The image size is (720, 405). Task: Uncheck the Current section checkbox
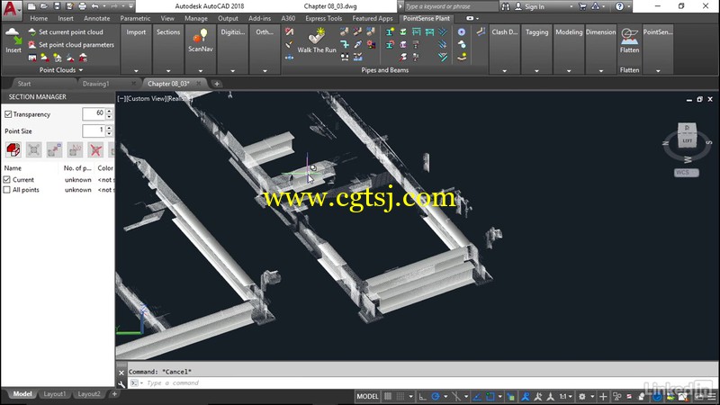7,179
